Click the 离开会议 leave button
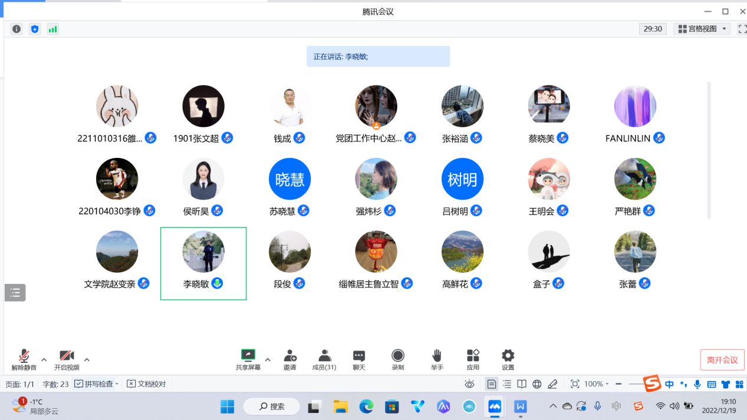This screenshot has height=420, width=747. pyautogui.click(x=722, y=360)
